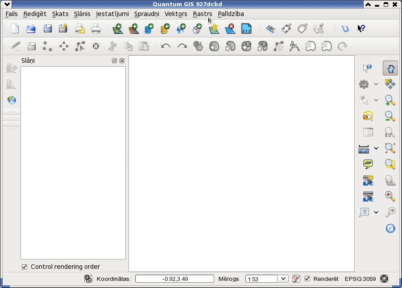
Task: Click the Koordinātas input field
Action: 174,279
